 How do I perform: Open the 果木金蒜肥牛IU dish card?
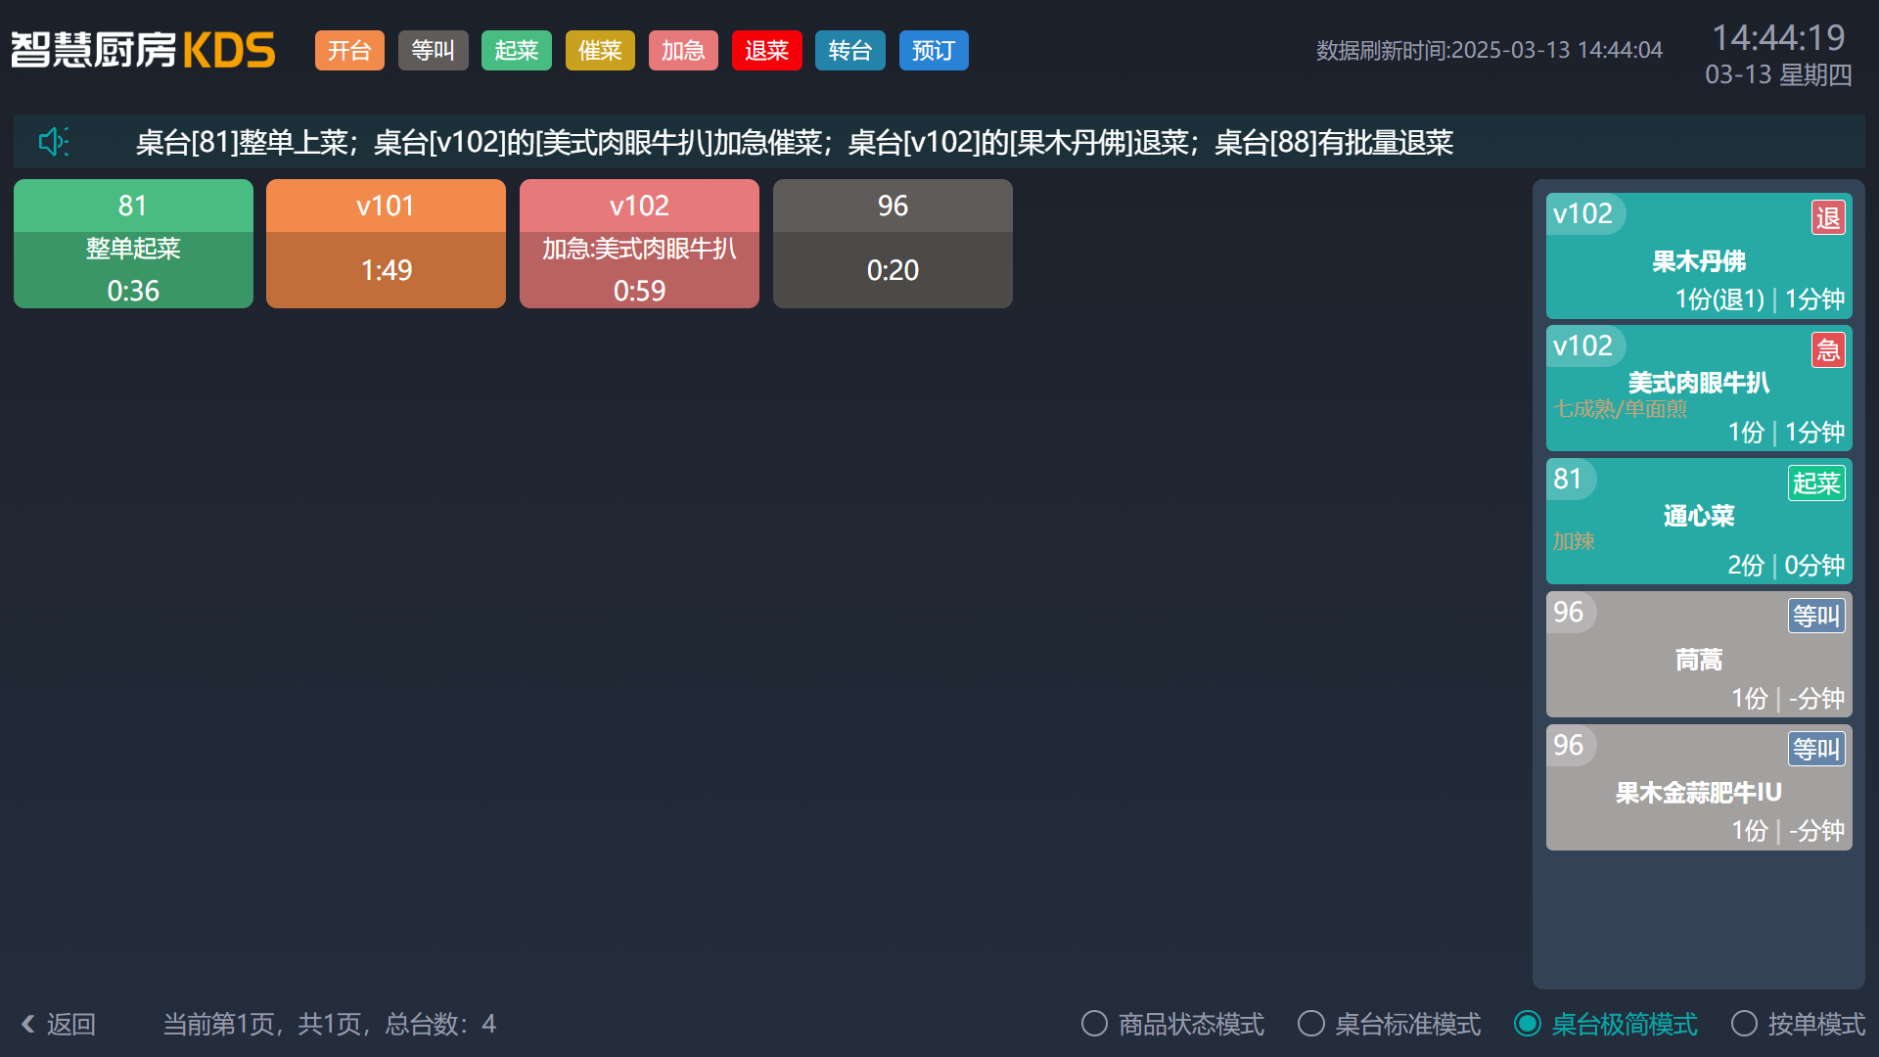1698,787
